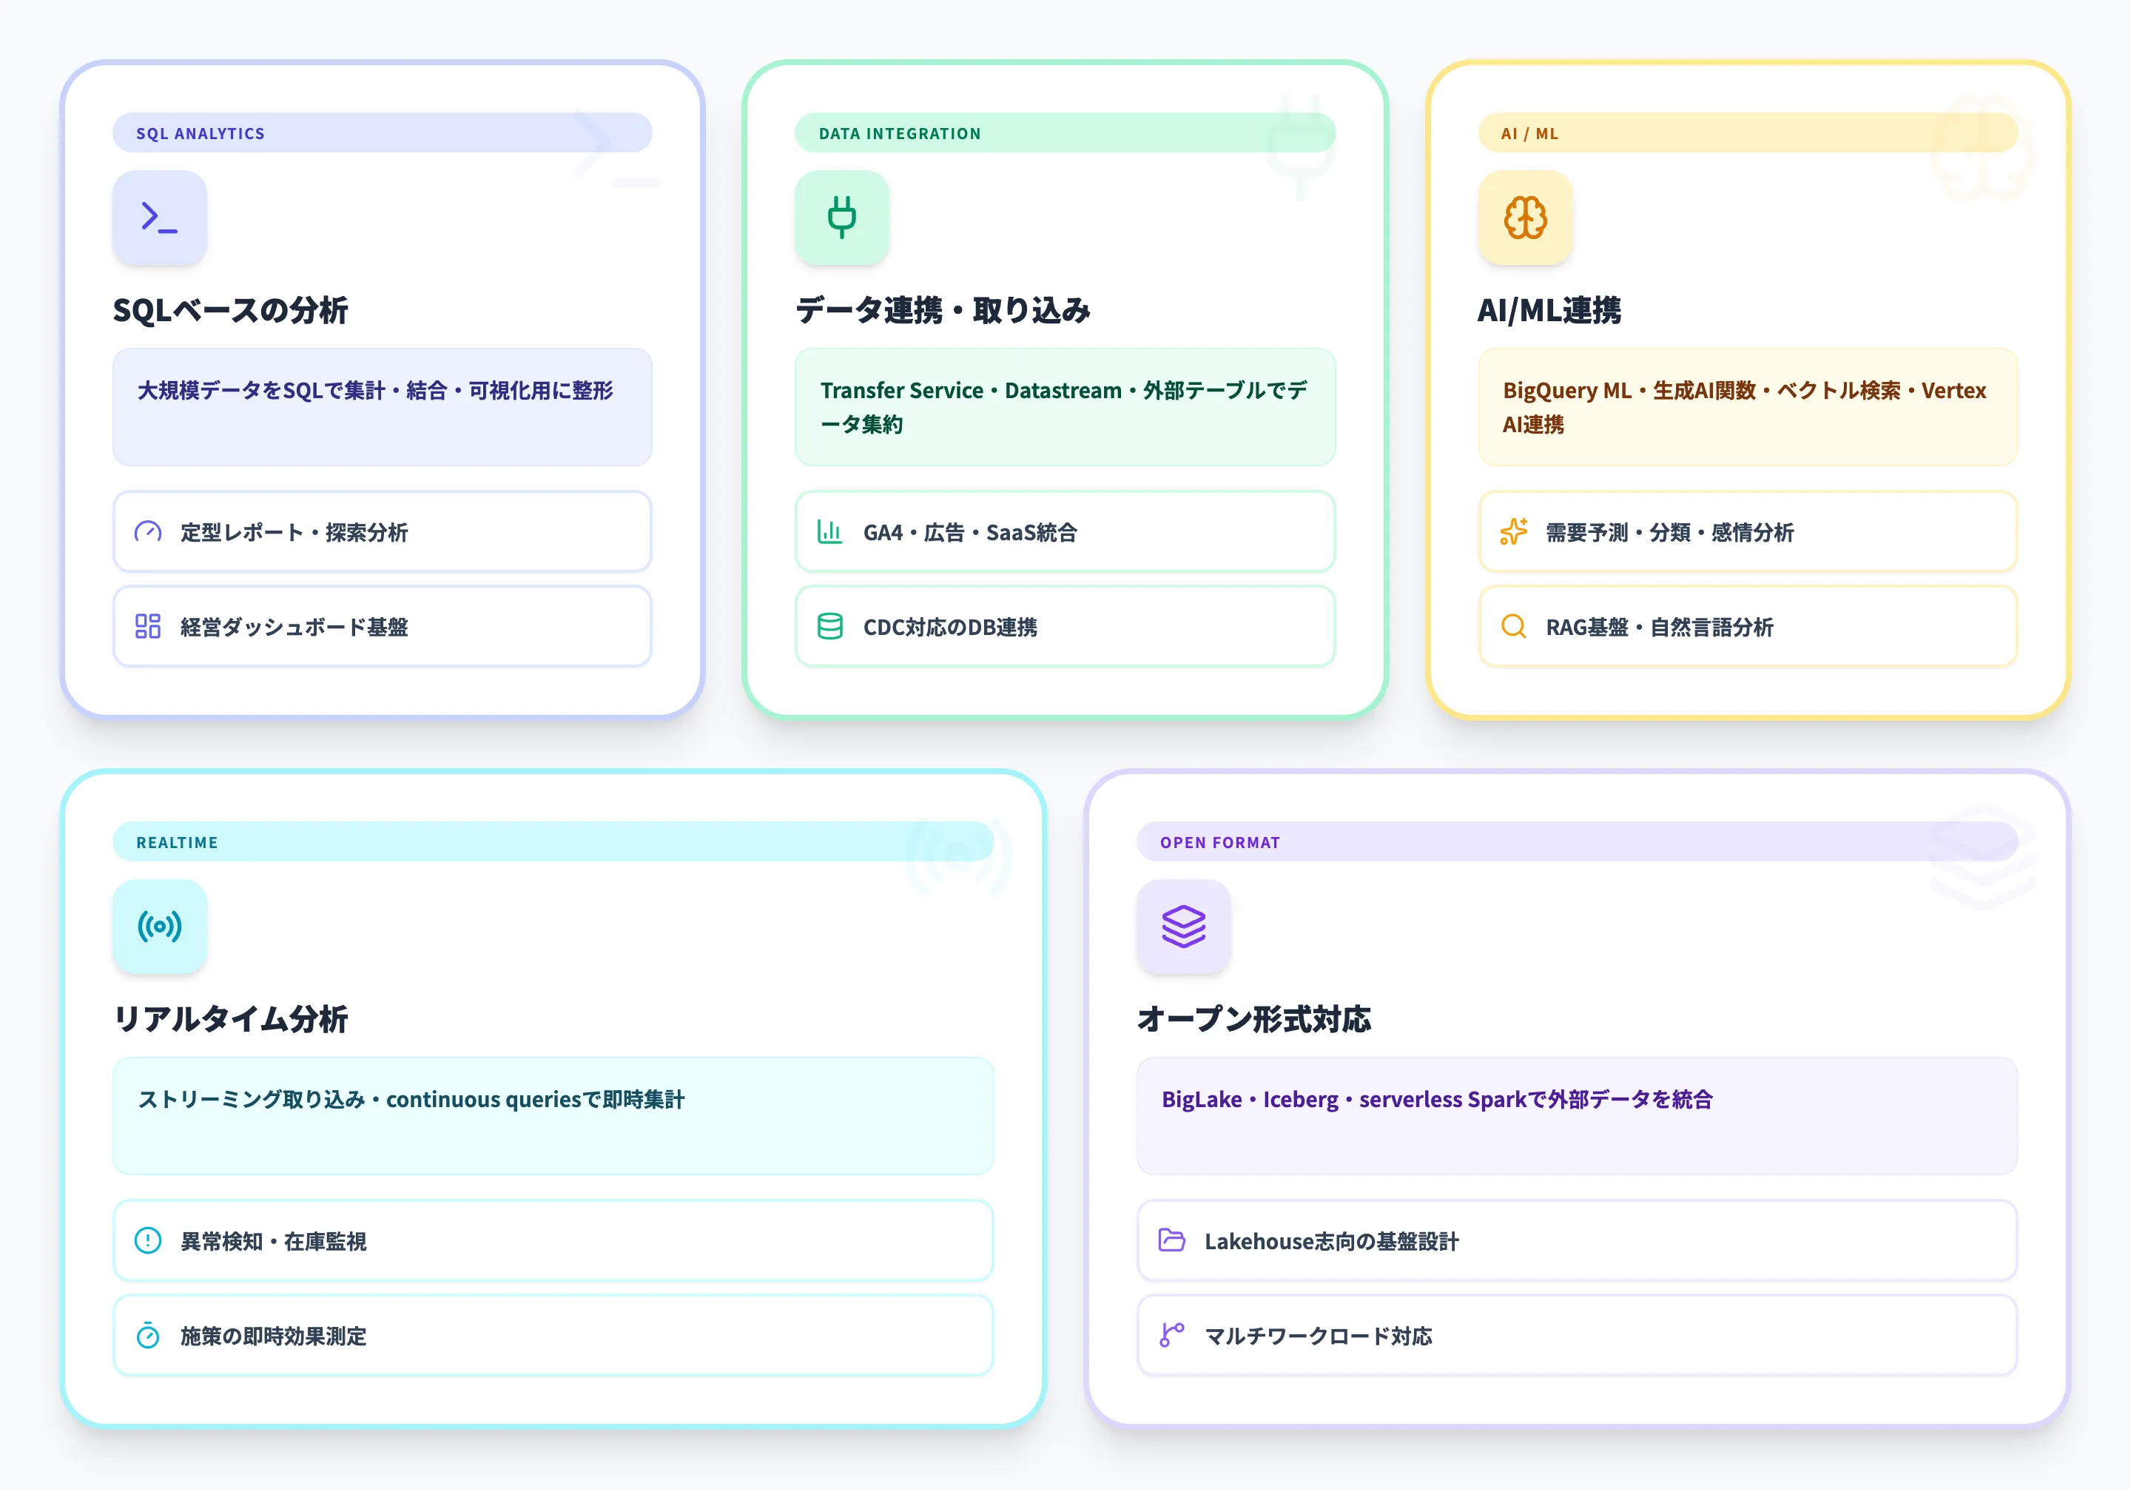This screenshot has width=2131, height=1489.
Task: Select the OPEN FORMAT category label
Action: pos(1219,842)
